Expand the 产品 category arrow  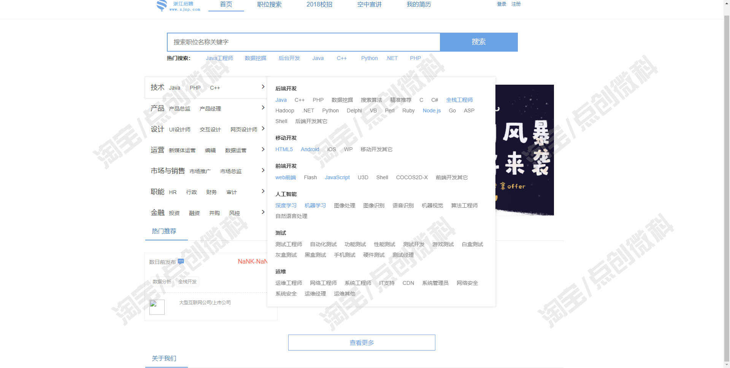point(263,108)
